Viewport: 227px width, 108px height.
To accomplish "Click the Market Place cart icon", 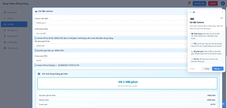I will pyautogui.click(x=5, y=36).
